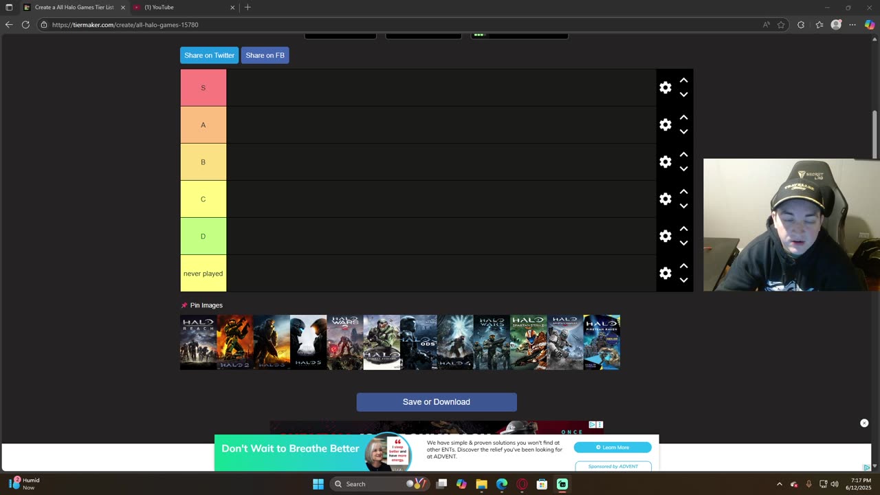Select the Halo 5 cover image

tap(308, 342)
